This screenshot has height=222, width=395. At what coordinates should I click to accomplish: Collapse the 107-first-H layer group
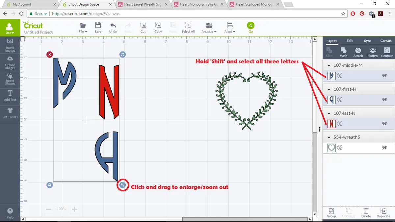pyautogui.click(x=329, y=89)
